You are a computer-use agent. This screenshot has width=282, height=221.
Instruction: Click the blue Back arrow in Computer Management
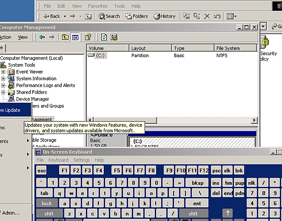(42, 37)
